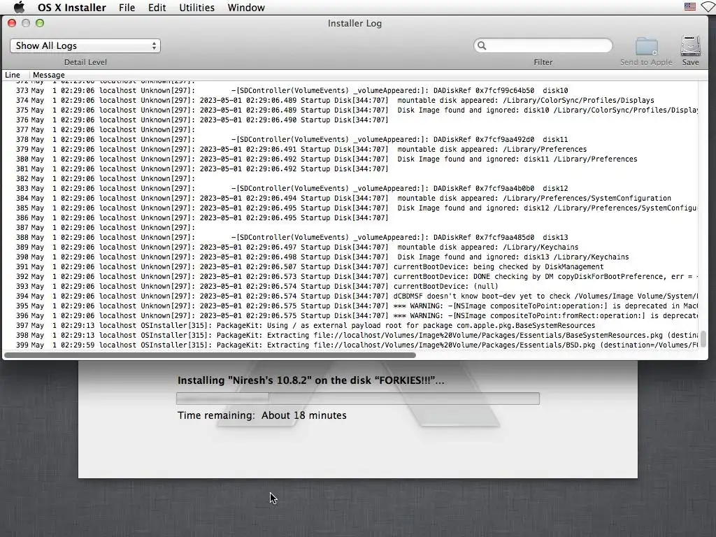
Task: Open the OS X Installer menu
Action: pyautogui.click(x=72, y=8)
